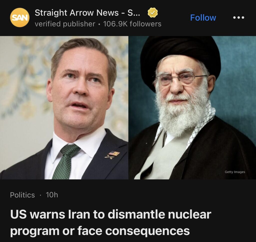
Task: View the 106.9K followers count
Action: pos(132,24)
